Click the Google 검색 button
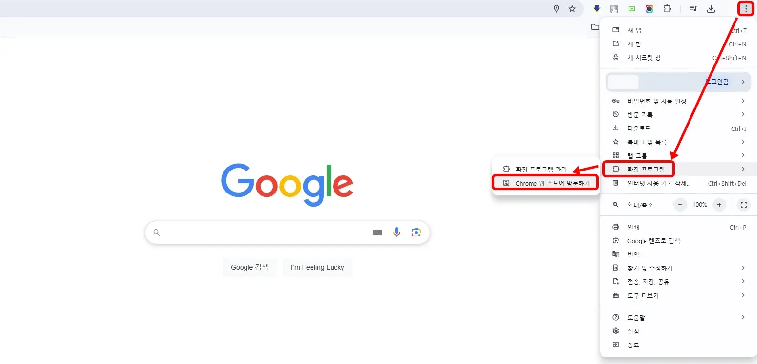The height and width of the screenshot is (364, 757). click(249, 267)
